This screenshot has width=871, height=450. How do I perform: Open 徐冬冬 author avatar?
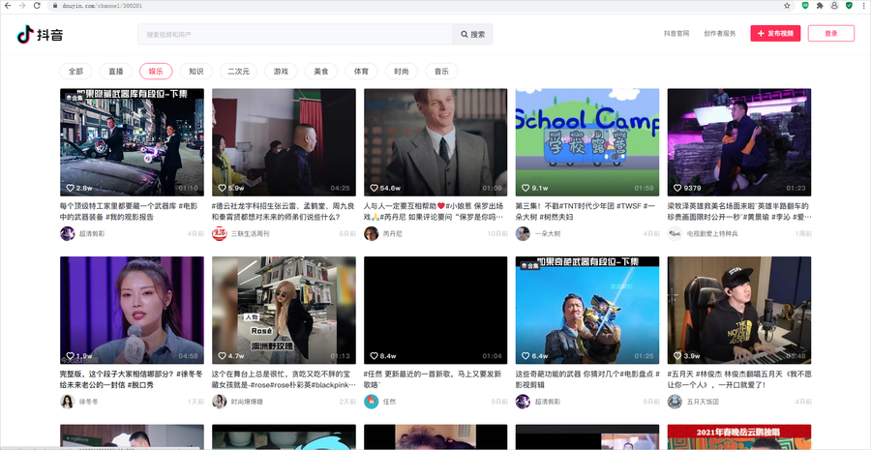(67, 401)
